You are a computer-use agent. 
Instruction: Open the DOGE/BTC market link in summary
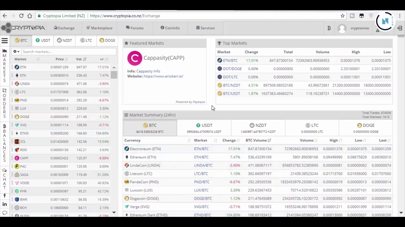tap(203, 199)
